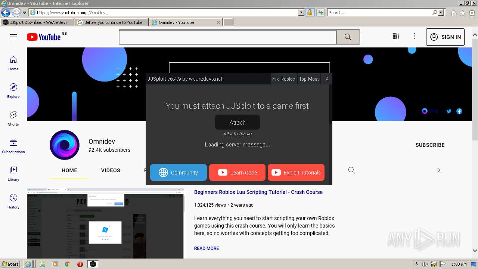Viewport: 478px width, 269px height.
Task: Click the YouTube logo
Action: pyautogui.click(x=44, y=37)
